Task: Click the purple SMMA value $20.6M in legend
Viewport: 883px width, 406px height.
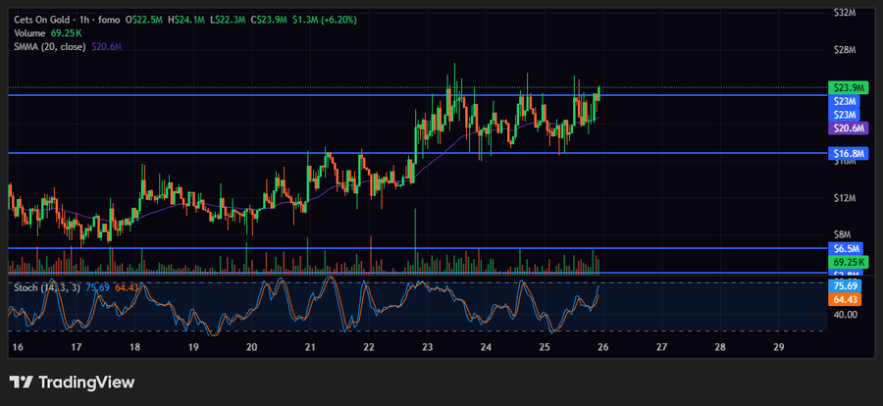Action: click(x=106, y=47)
